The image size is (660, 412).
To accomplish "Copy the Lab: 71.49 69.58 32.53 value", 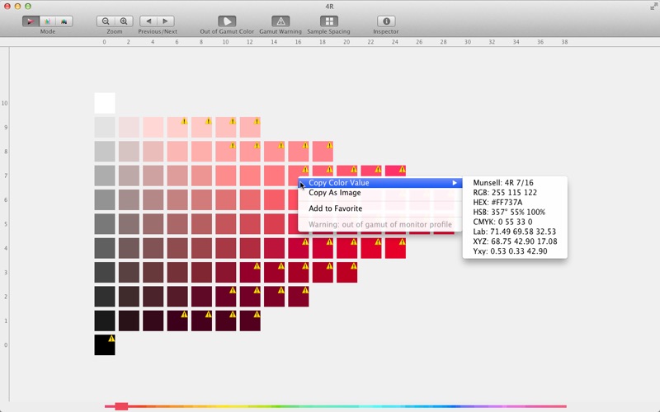I will [515, 232].
